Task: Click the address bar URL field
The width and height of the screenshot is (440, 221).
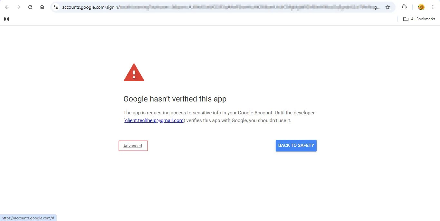Action: point(219,7)
